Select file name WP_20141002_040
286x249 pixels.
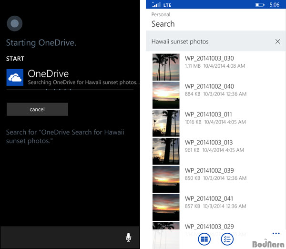[x=209, y=86]
